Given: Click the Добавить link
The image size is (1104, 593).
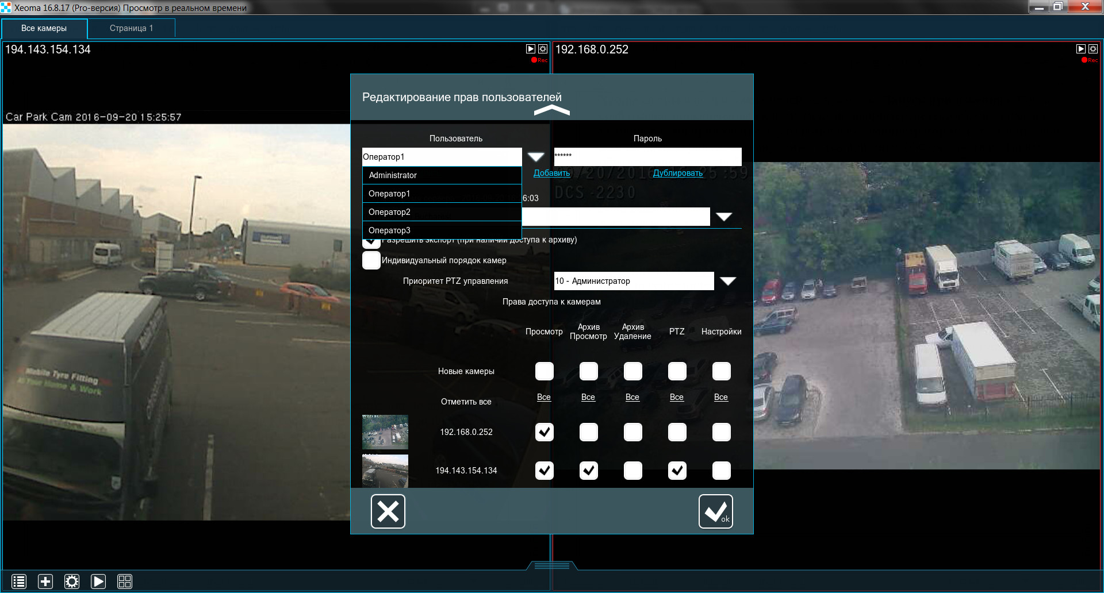Looking at the screenshot, I should (x=551, y=173).
